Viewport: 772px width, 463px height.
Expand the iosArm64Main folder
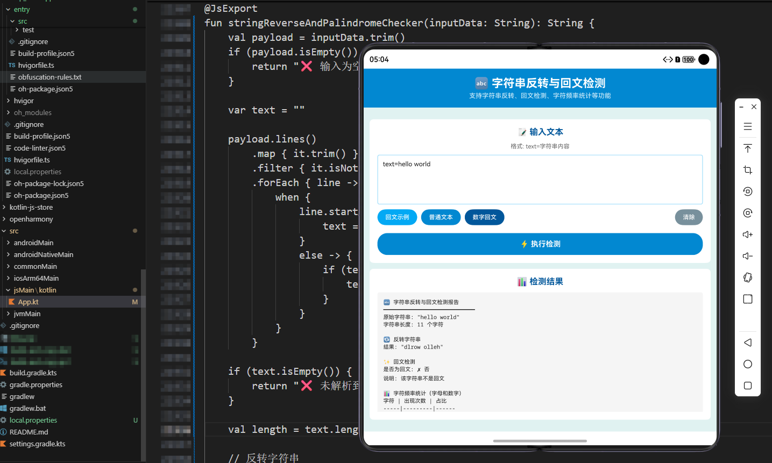(8, 279)
